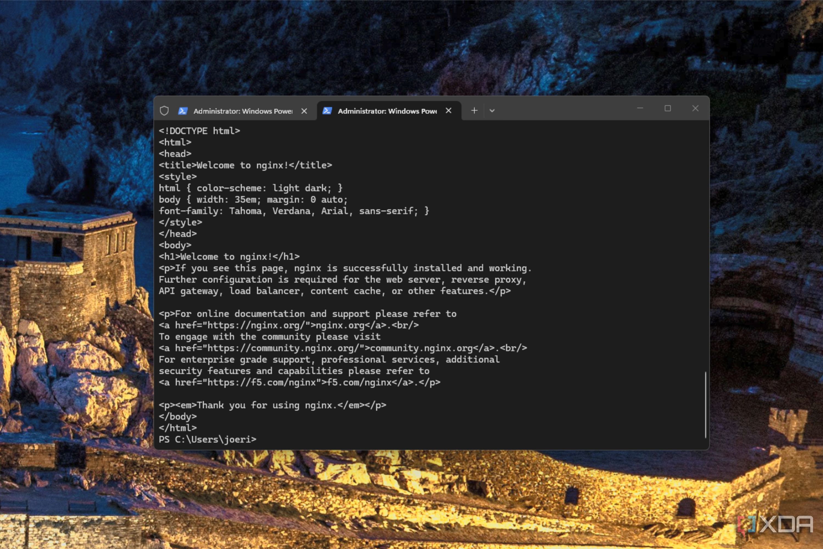Close the first PowerShell tab

[304, 111]
